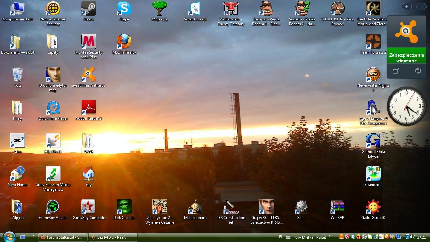The image size is (430, 242).
Task: Open the Kosz recycle bin
Action: 18,75
